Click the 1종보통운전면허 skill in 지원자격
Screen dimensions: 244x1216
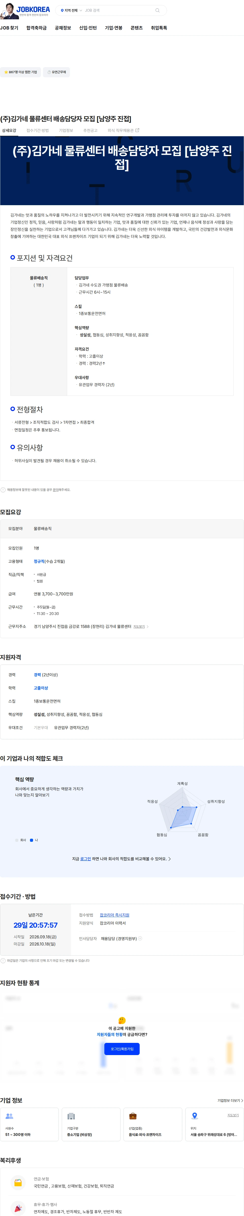click(x=47, y=701)
